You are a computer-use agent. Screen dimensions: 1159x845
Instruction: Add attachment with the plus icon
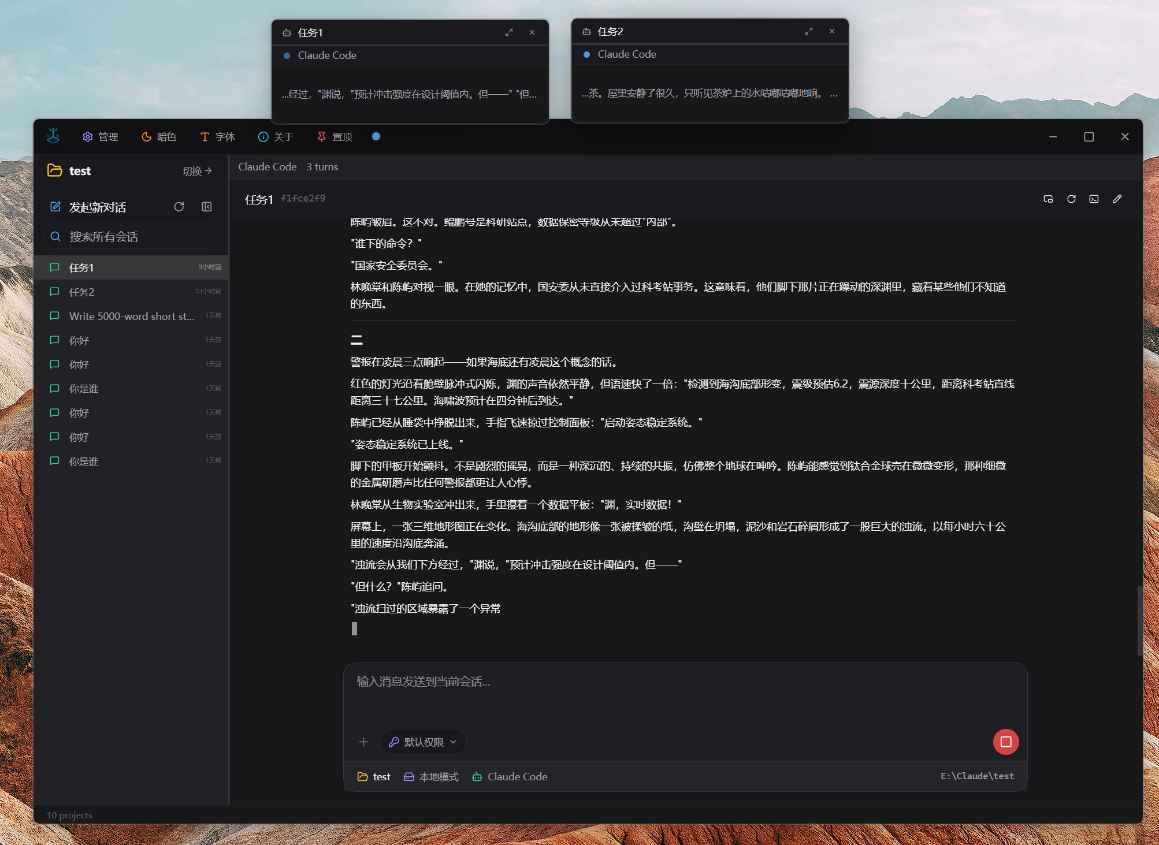click(363, 742)
